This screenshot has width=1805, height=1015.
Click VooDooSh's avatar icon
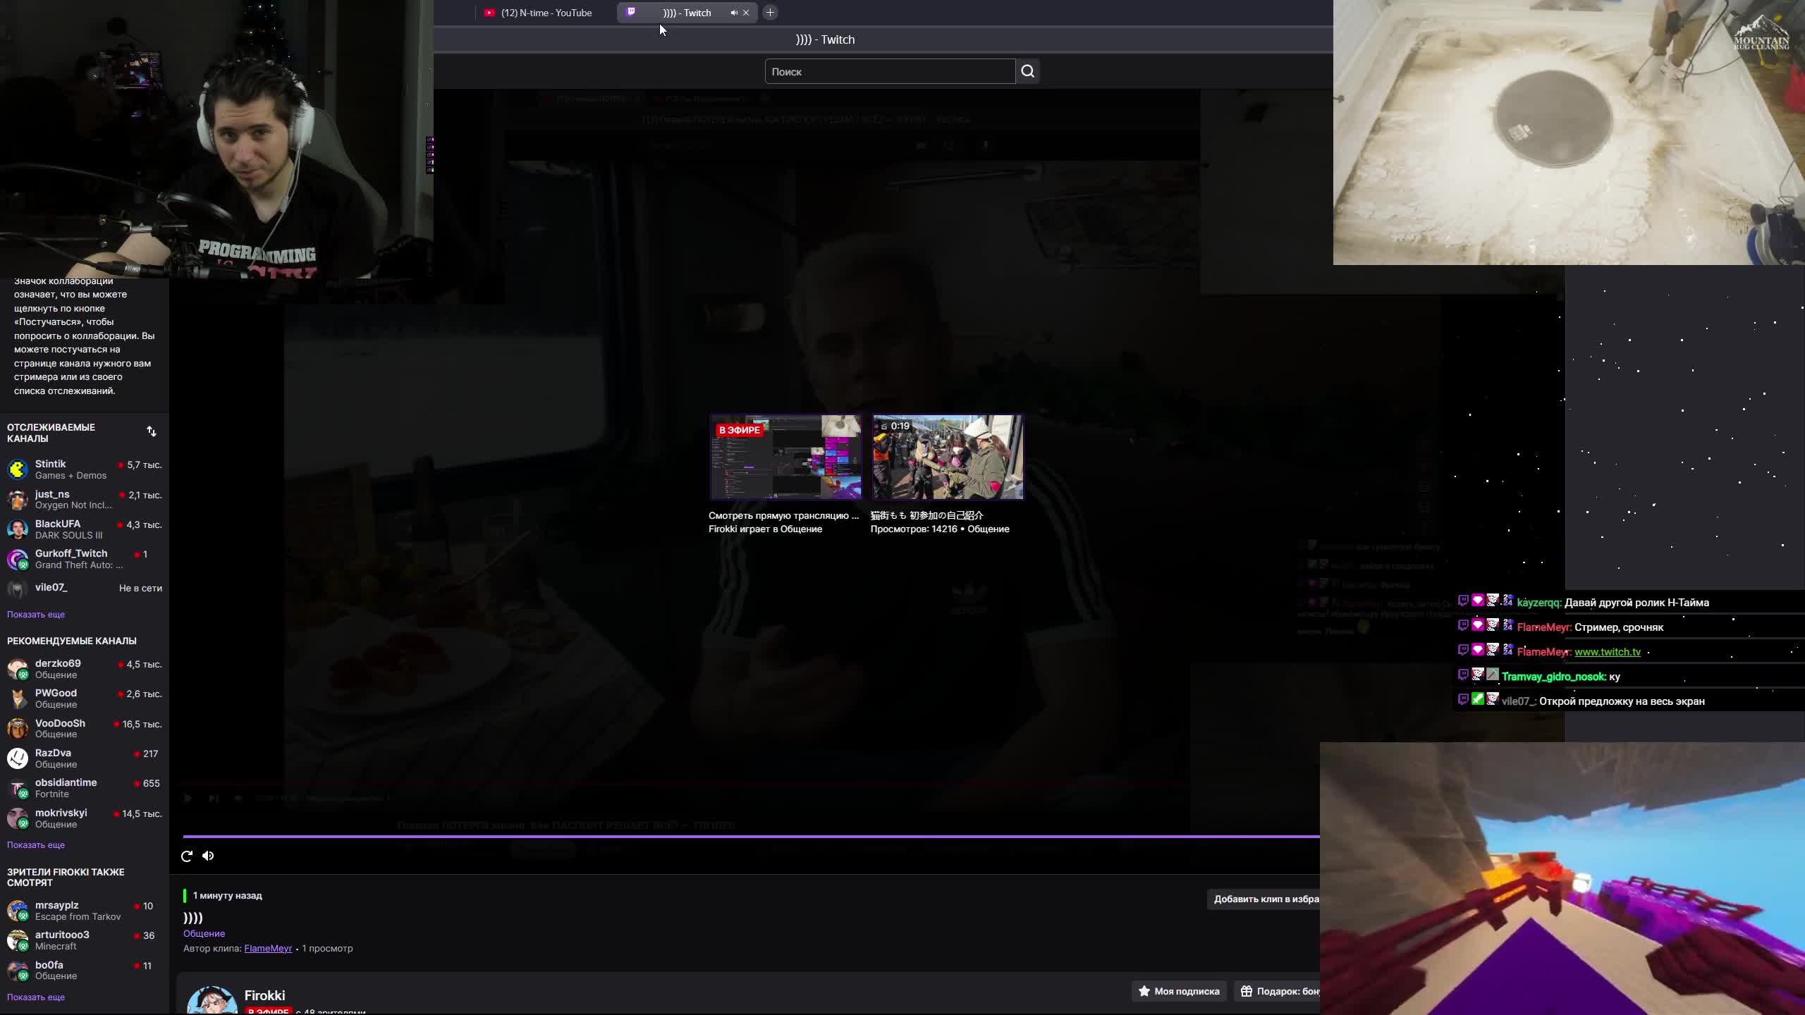(18, 728)
